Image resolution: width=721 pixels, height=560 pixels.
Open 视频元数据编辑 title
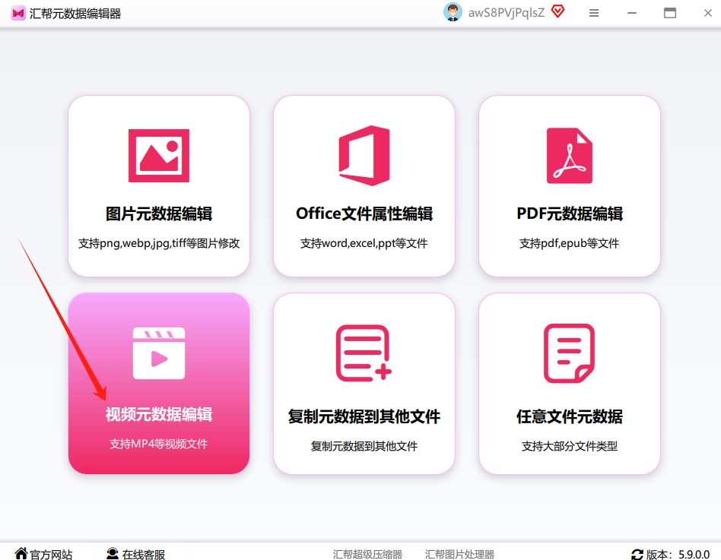point(159,414)
